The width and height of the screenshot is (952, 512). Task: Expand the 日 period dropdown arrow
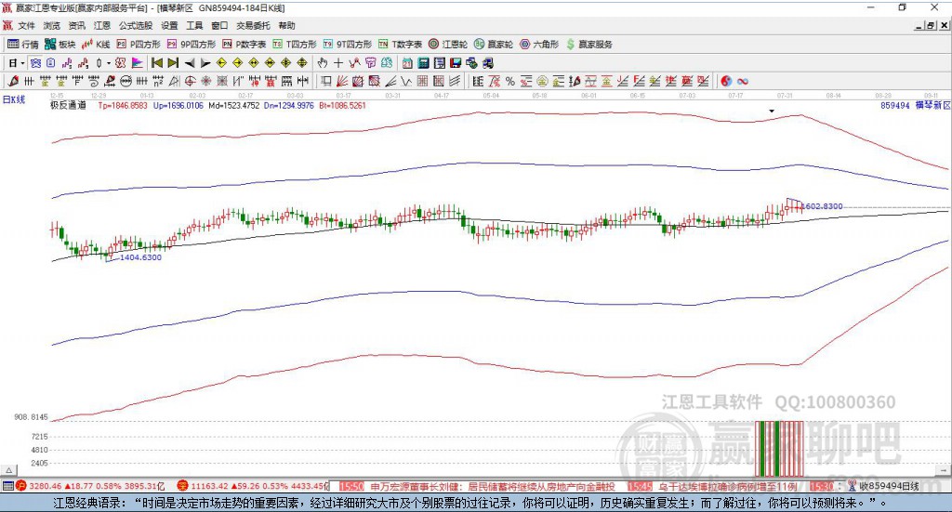pos(22,63)
